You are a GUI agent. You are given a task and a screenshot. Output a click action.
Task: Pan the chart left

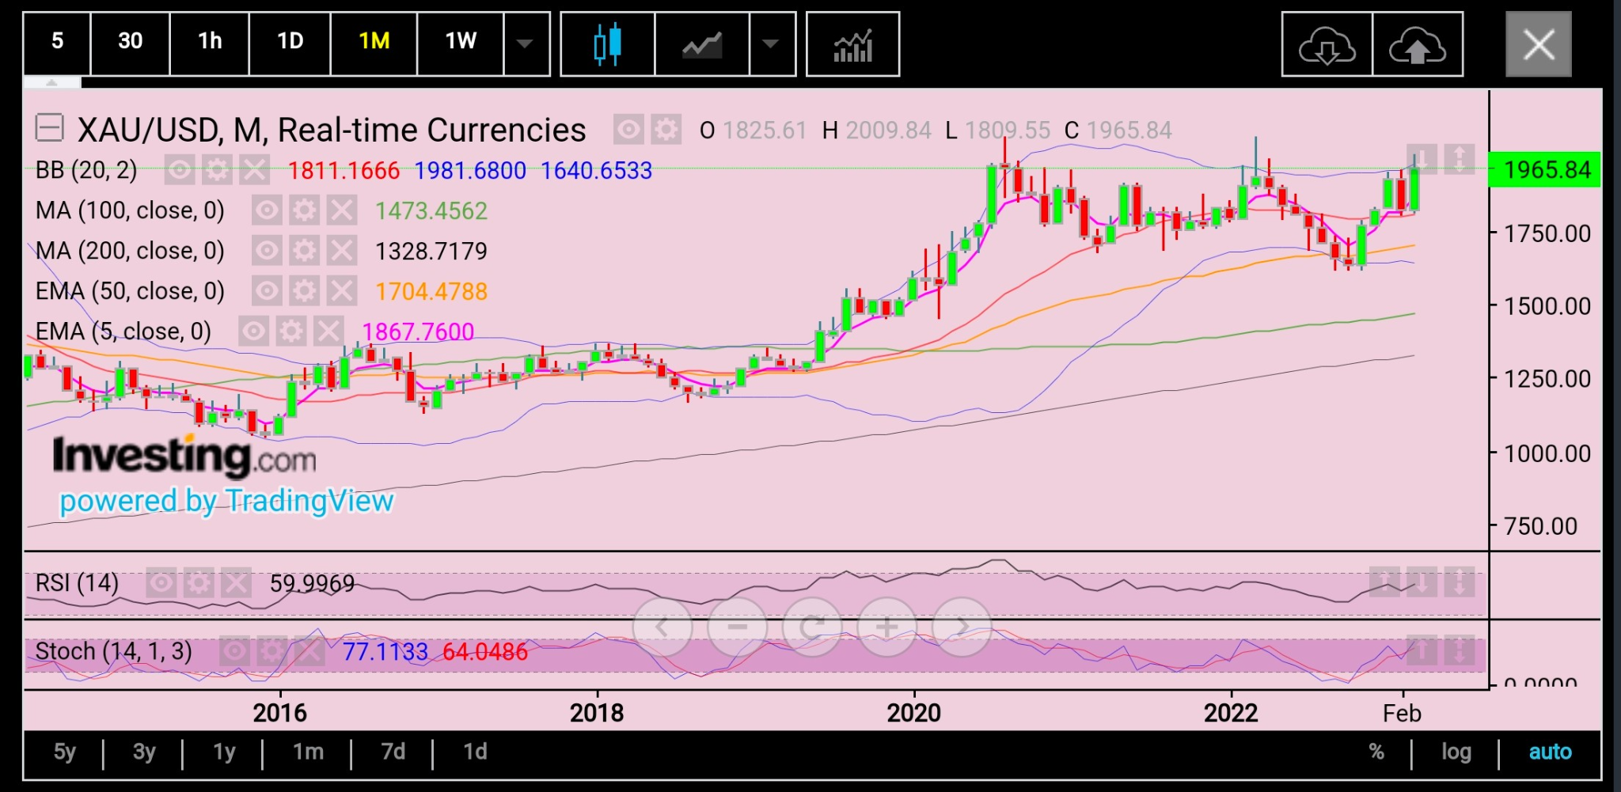(662, 627)
